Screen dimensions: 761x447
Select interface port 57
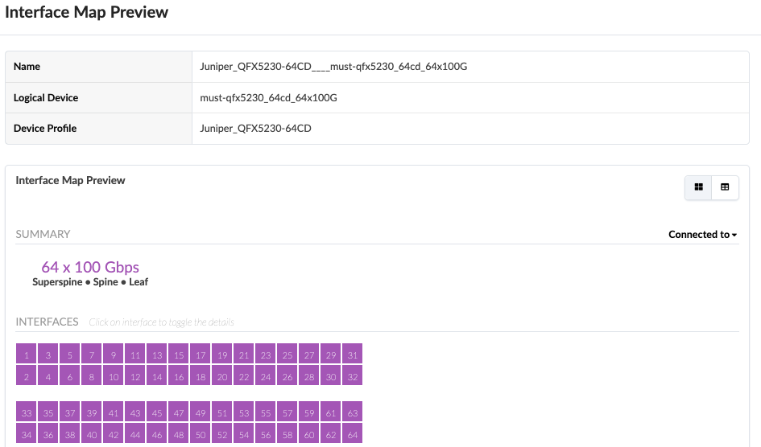(287, 412)
